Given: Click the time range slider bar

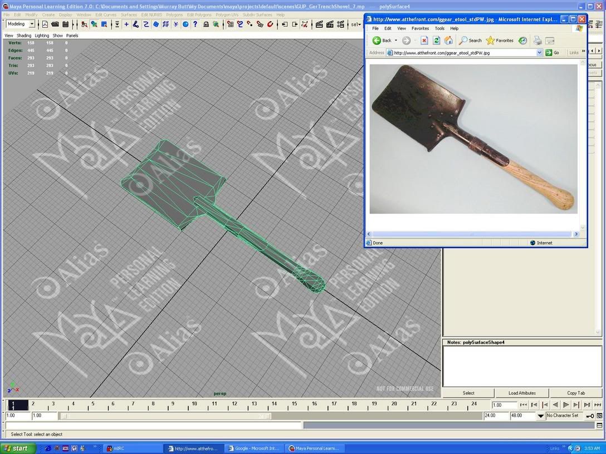Looking at the screenshot, I should tap(167, 416).
